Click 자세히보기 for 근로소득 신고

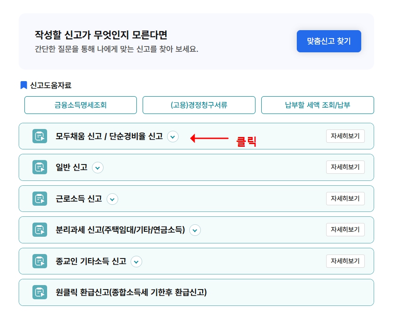point(345,199)
